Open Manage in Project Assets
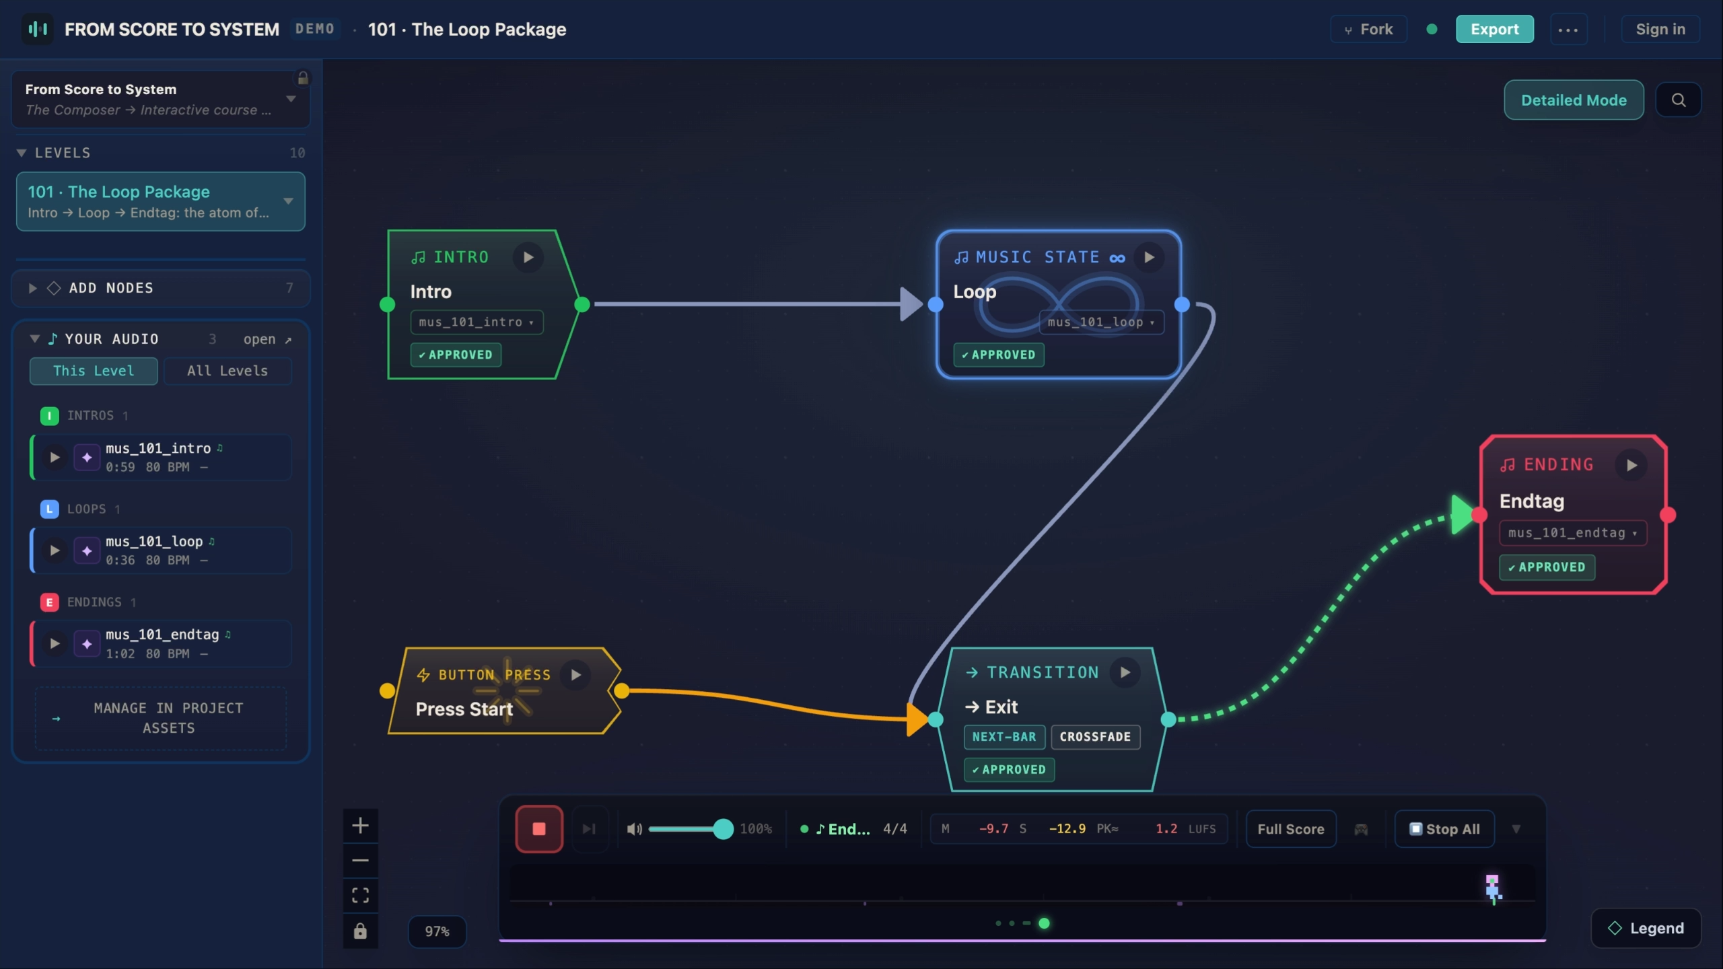Viewport: 1723px width, 969px height. [161, 718]
